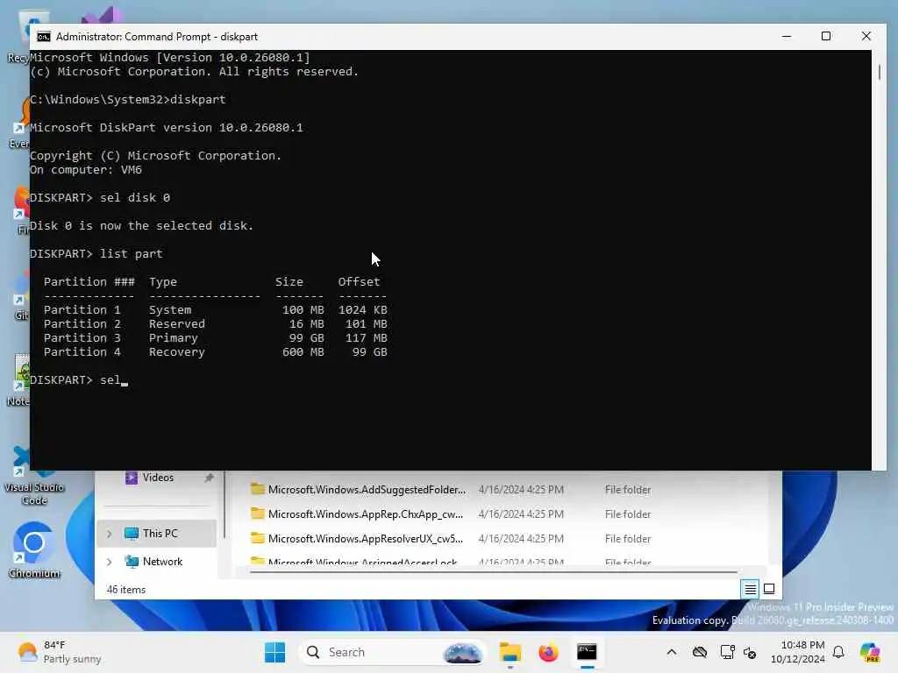Maximize the Command Prompt window
Viewport: 898px width, 673px height.
pos(826,36)
